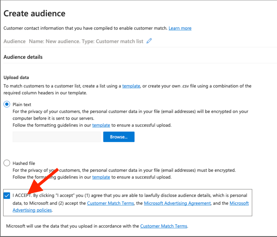Open the Learn more link about customer match
277x237 pixels.
180,28
